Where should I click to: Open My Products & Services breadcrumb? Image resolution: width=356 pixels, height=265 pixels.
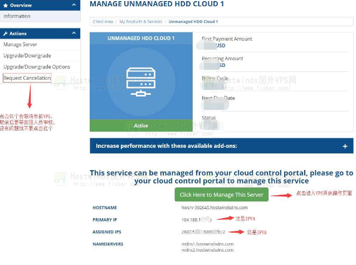tap(141, 22)
